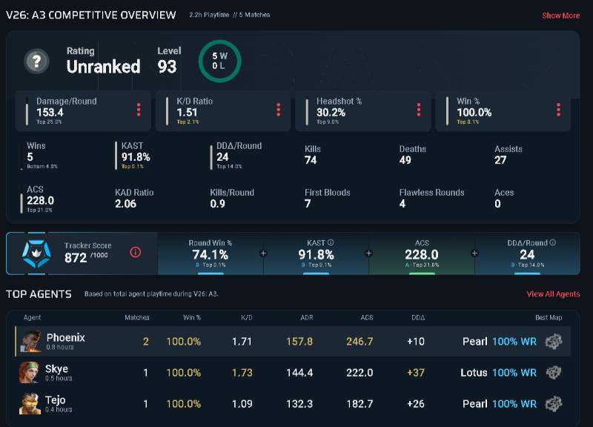The height and width of the screenshot is (427, 593).
Task: Click the Level 93 value
Action: pyautogui.click(x=168, y=67)
